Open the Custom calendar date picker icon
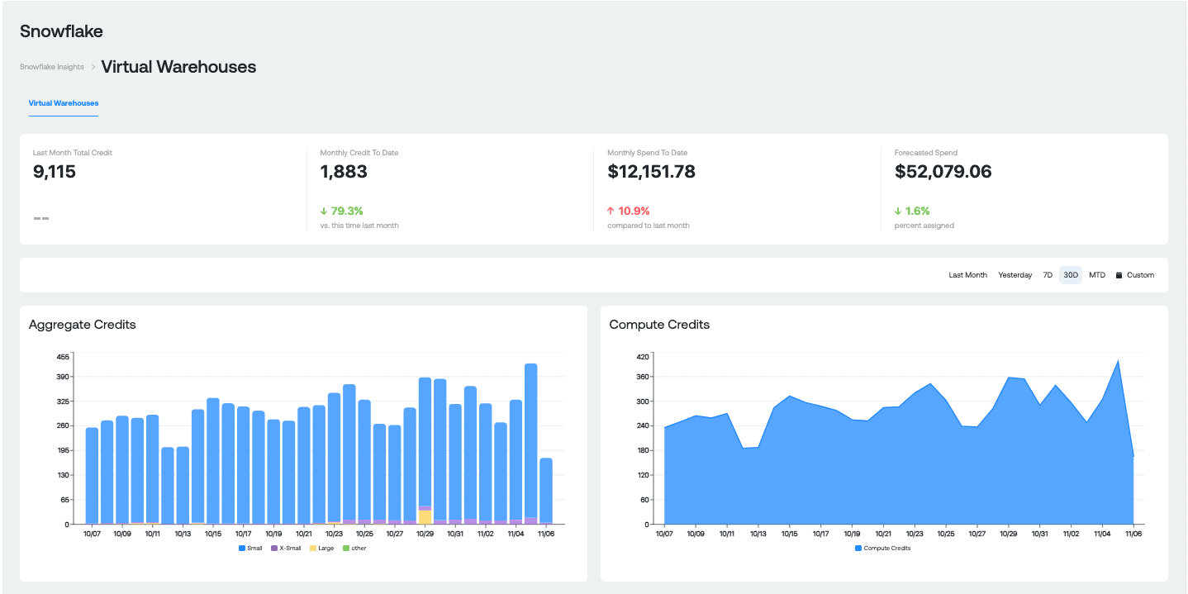Viewport: 1188px width, 594px height. 1119,275
